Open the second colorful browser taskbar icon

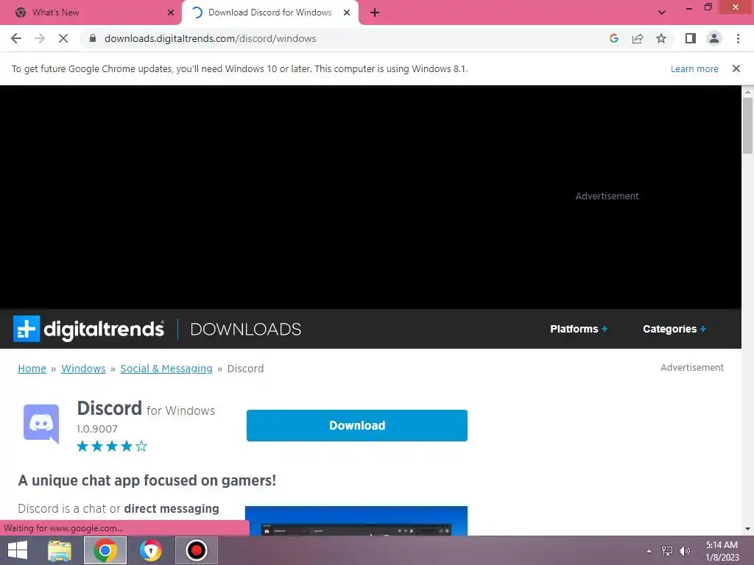[x=150, y=550]
